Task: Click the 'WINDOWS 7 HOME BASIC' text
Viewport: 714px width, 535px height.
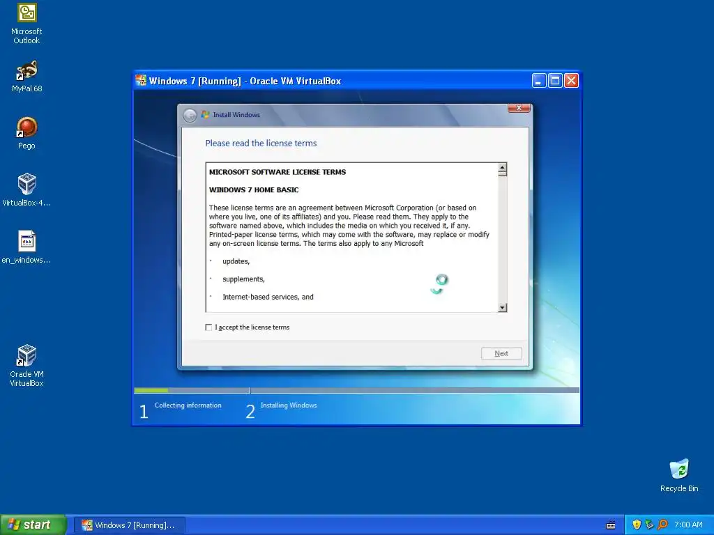Action: (254, 189)
